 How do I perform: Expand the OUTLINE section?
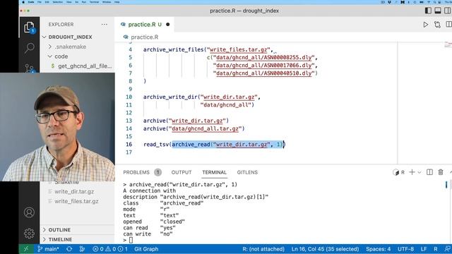click(59, 230)
